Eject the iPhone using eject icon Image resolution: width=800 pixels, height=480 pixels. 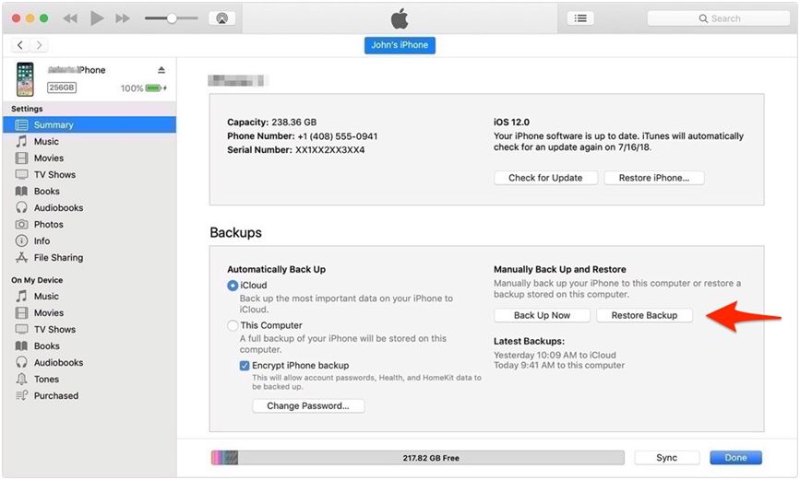tap(161, 70)
